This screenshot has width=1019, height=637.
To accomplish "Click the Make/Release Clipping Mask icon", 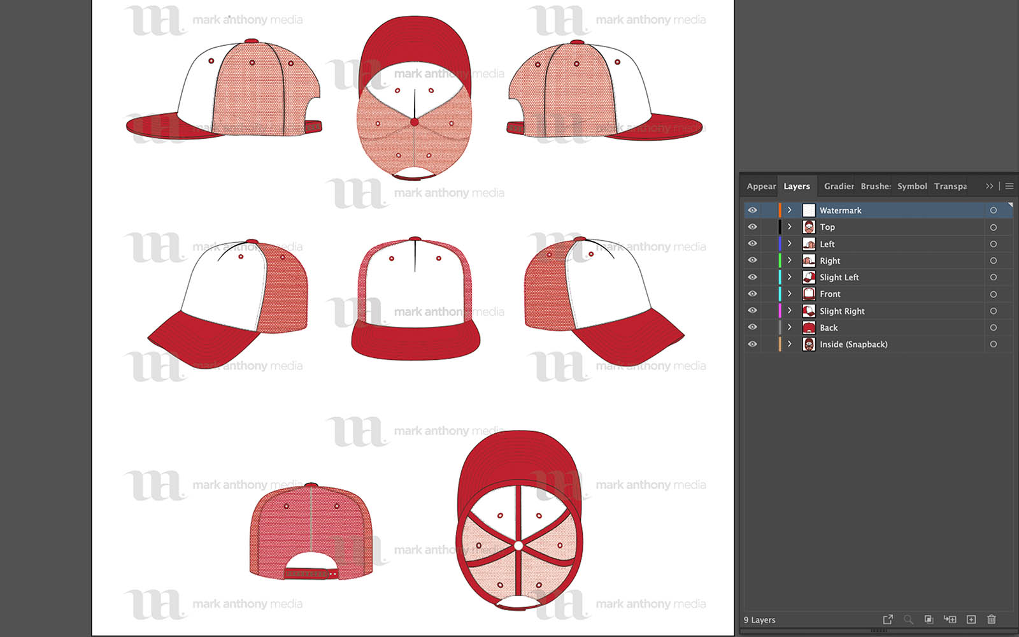I will click(929, 619).
